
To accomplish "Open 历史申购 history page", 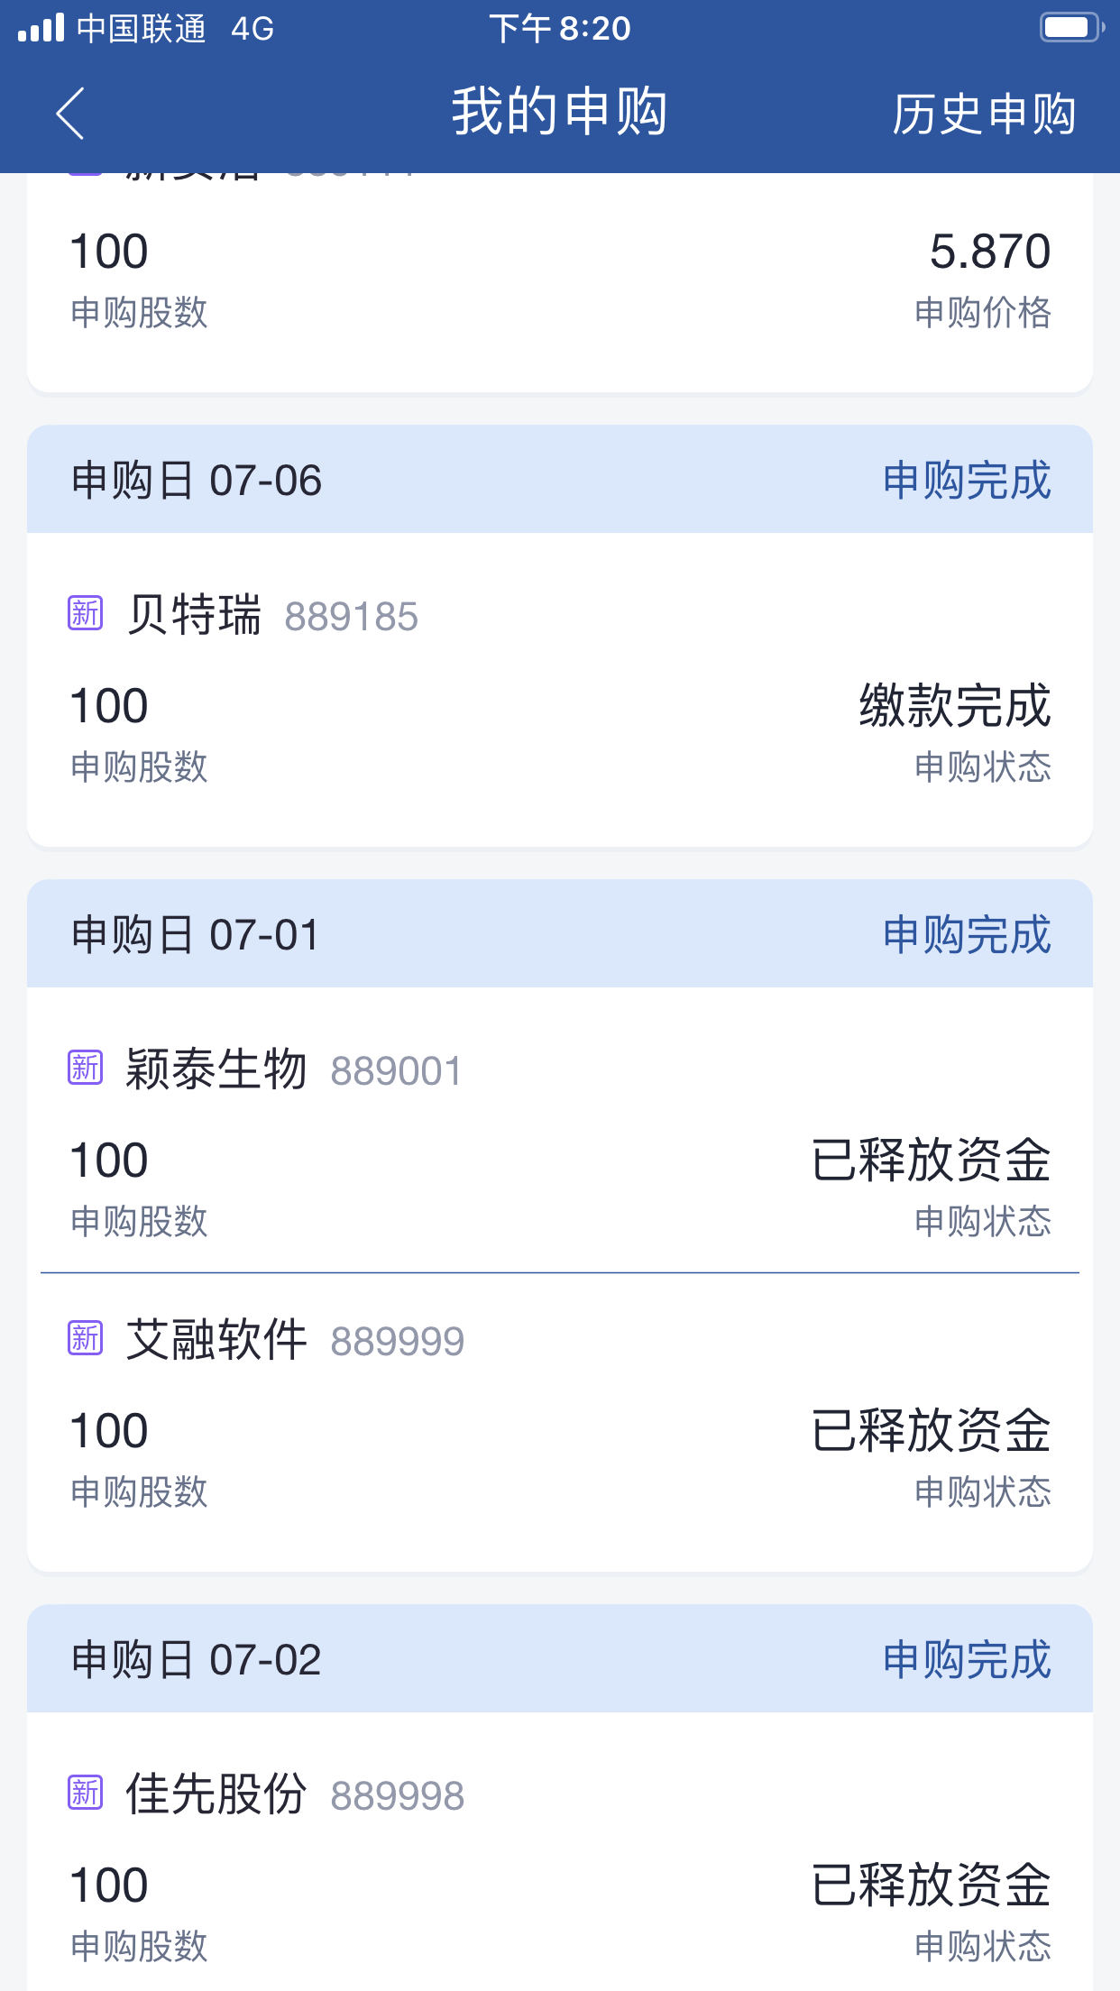I will pos(983,115).
